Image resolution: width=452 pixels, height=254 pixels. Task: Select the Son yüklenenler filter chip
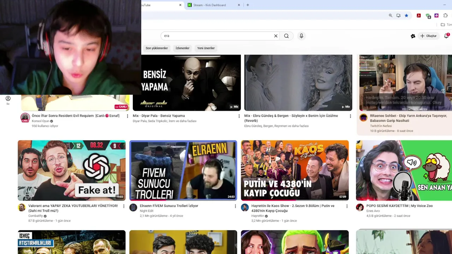157,48
